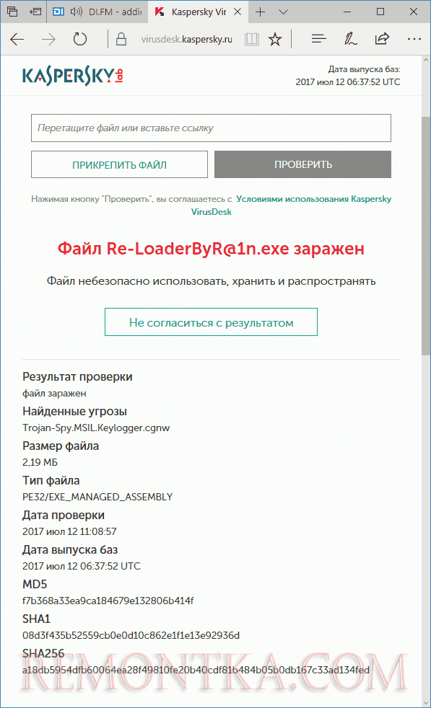Add page to favorites with star icon
Viewport: 431px width, 708px height.
[x=275, y=39]
